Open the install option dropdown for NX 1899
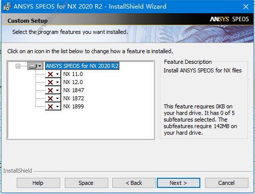255x194 pixels. point(53,106)
